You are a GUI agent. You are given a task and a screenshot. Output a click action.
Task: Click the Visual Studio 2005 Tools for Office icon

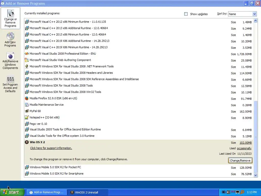[x=27, y=129]
